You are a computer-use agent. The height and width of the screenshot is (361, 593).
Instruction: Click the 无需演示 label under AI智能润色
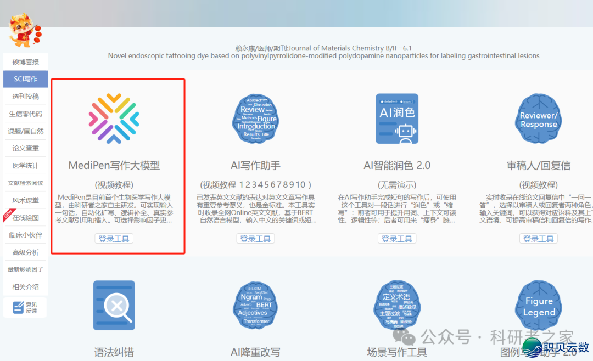click(x=397, y=185)
